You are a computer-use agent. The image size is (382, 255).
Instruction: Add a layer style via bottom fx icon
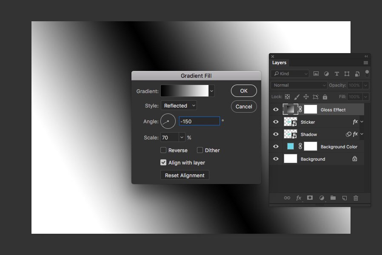tap(299, 198)
